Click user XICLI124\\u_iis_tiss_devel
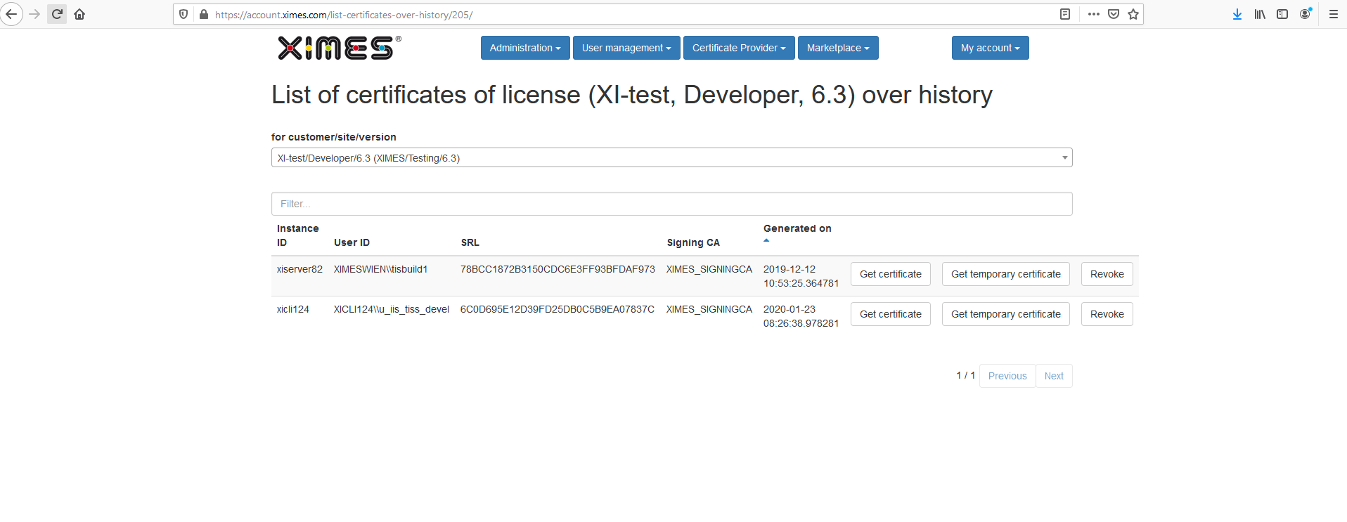The width and height of the screenshot is (1347, 522). pos(391,309)
